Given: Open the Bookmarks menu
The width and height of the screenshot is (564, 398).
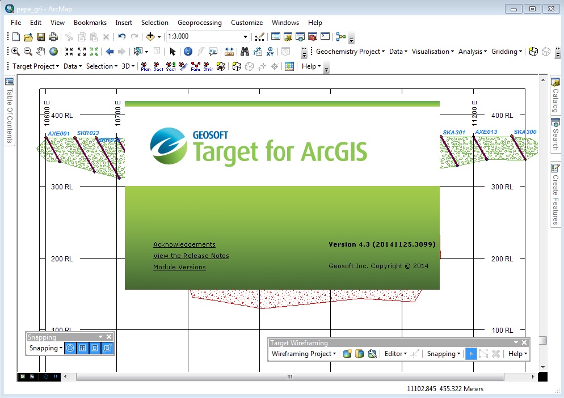Looking at the screenshot, I should pyautogui.click(x=90, y=22).
